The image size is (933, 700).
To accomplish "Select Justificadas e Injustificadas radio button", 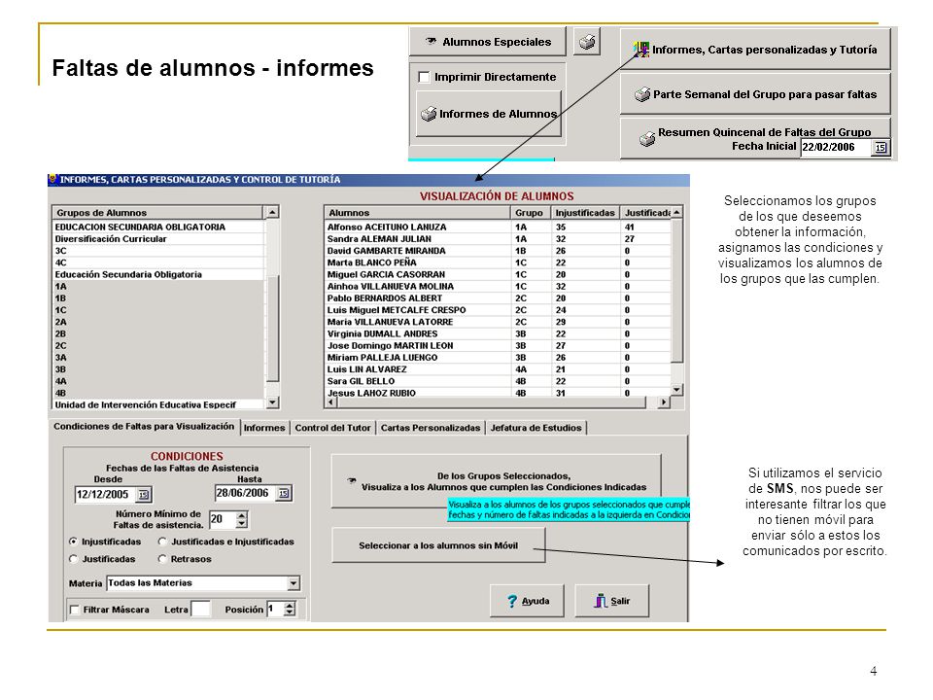I will tap(162, 542).
